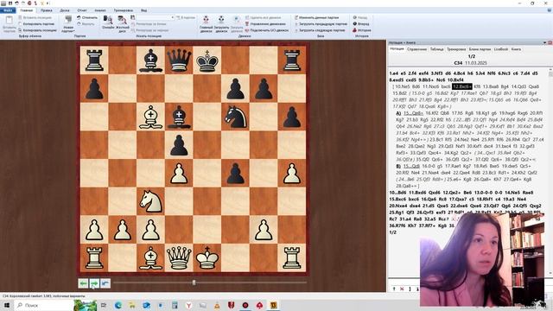This screenshot has height=311, width=553.
Task: Click the green forward arrow below board
Action: pyautogui.click(x=94, y=283)
